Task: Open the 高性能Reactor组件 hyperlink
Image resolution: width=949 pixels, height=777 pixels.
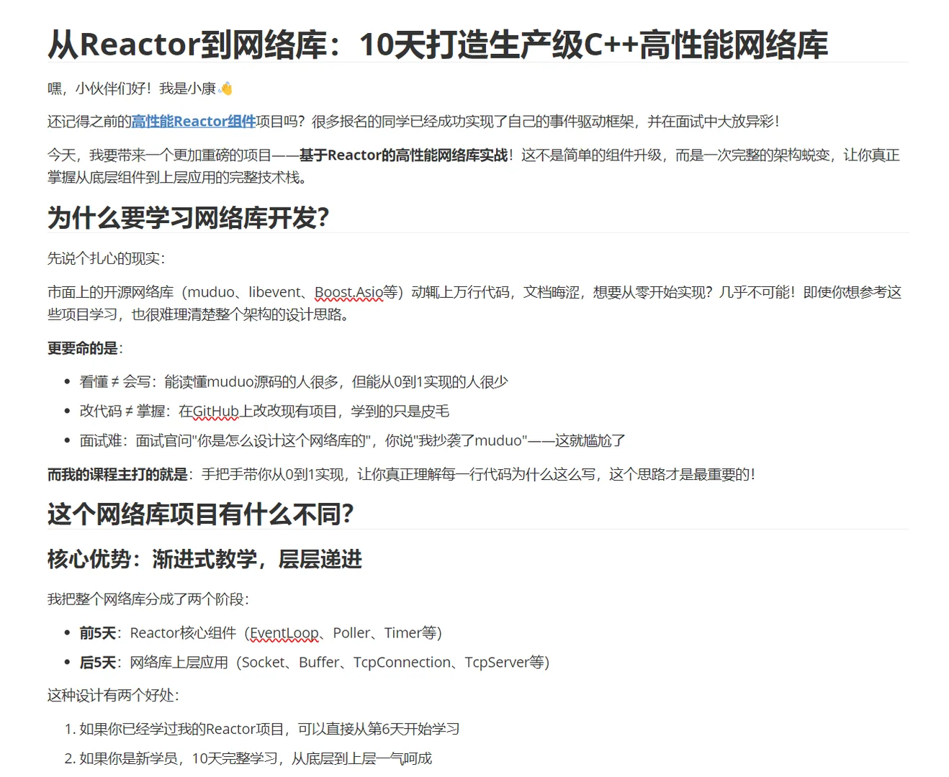Action: coord(192,121)
